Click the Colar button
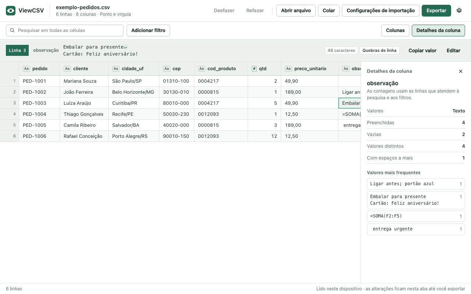 click(x=329, y=11)
